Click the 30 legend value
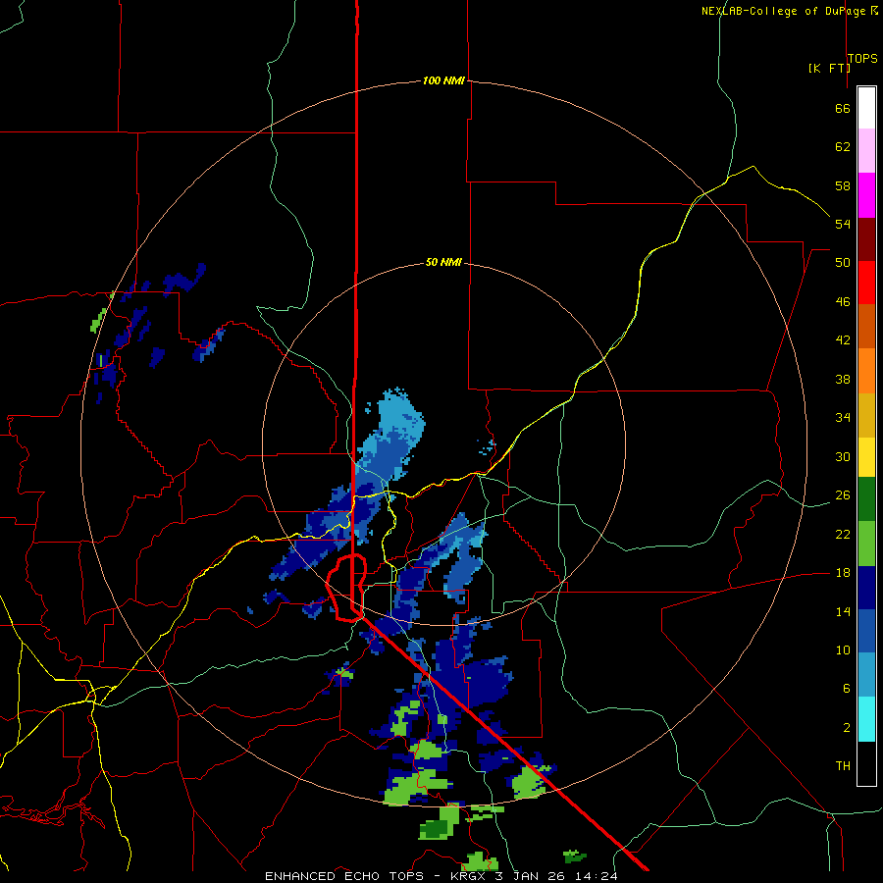This screenshot has width=883, height=883. [x=843, y=456]
